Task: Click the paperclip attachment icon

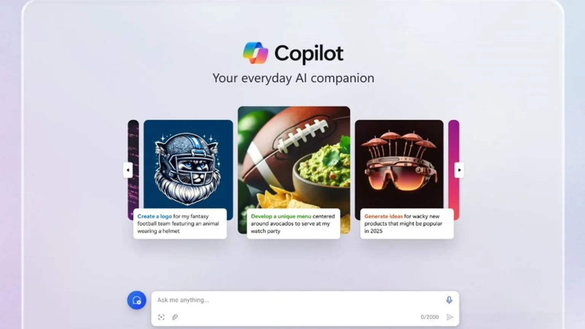Action: [x=175, y=317]
